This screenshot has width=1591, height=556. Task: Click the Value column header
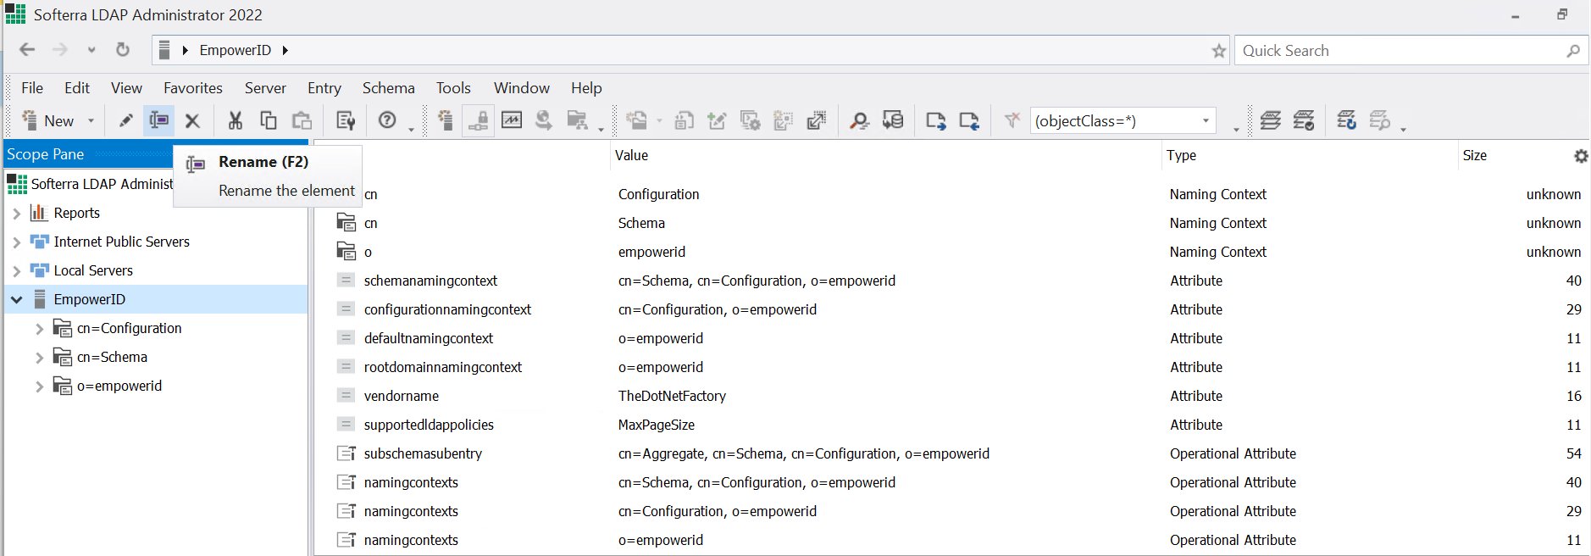pos(631,156)
